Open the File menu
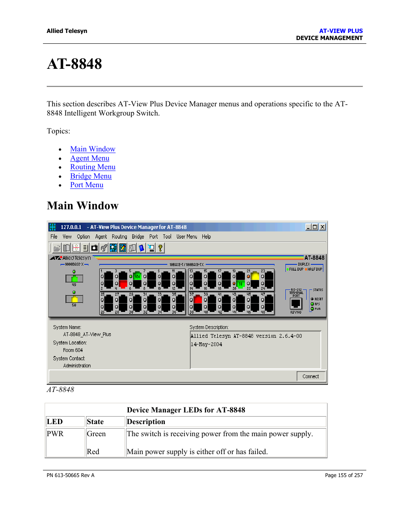This screenshot has width=398, height=515. 54,236
